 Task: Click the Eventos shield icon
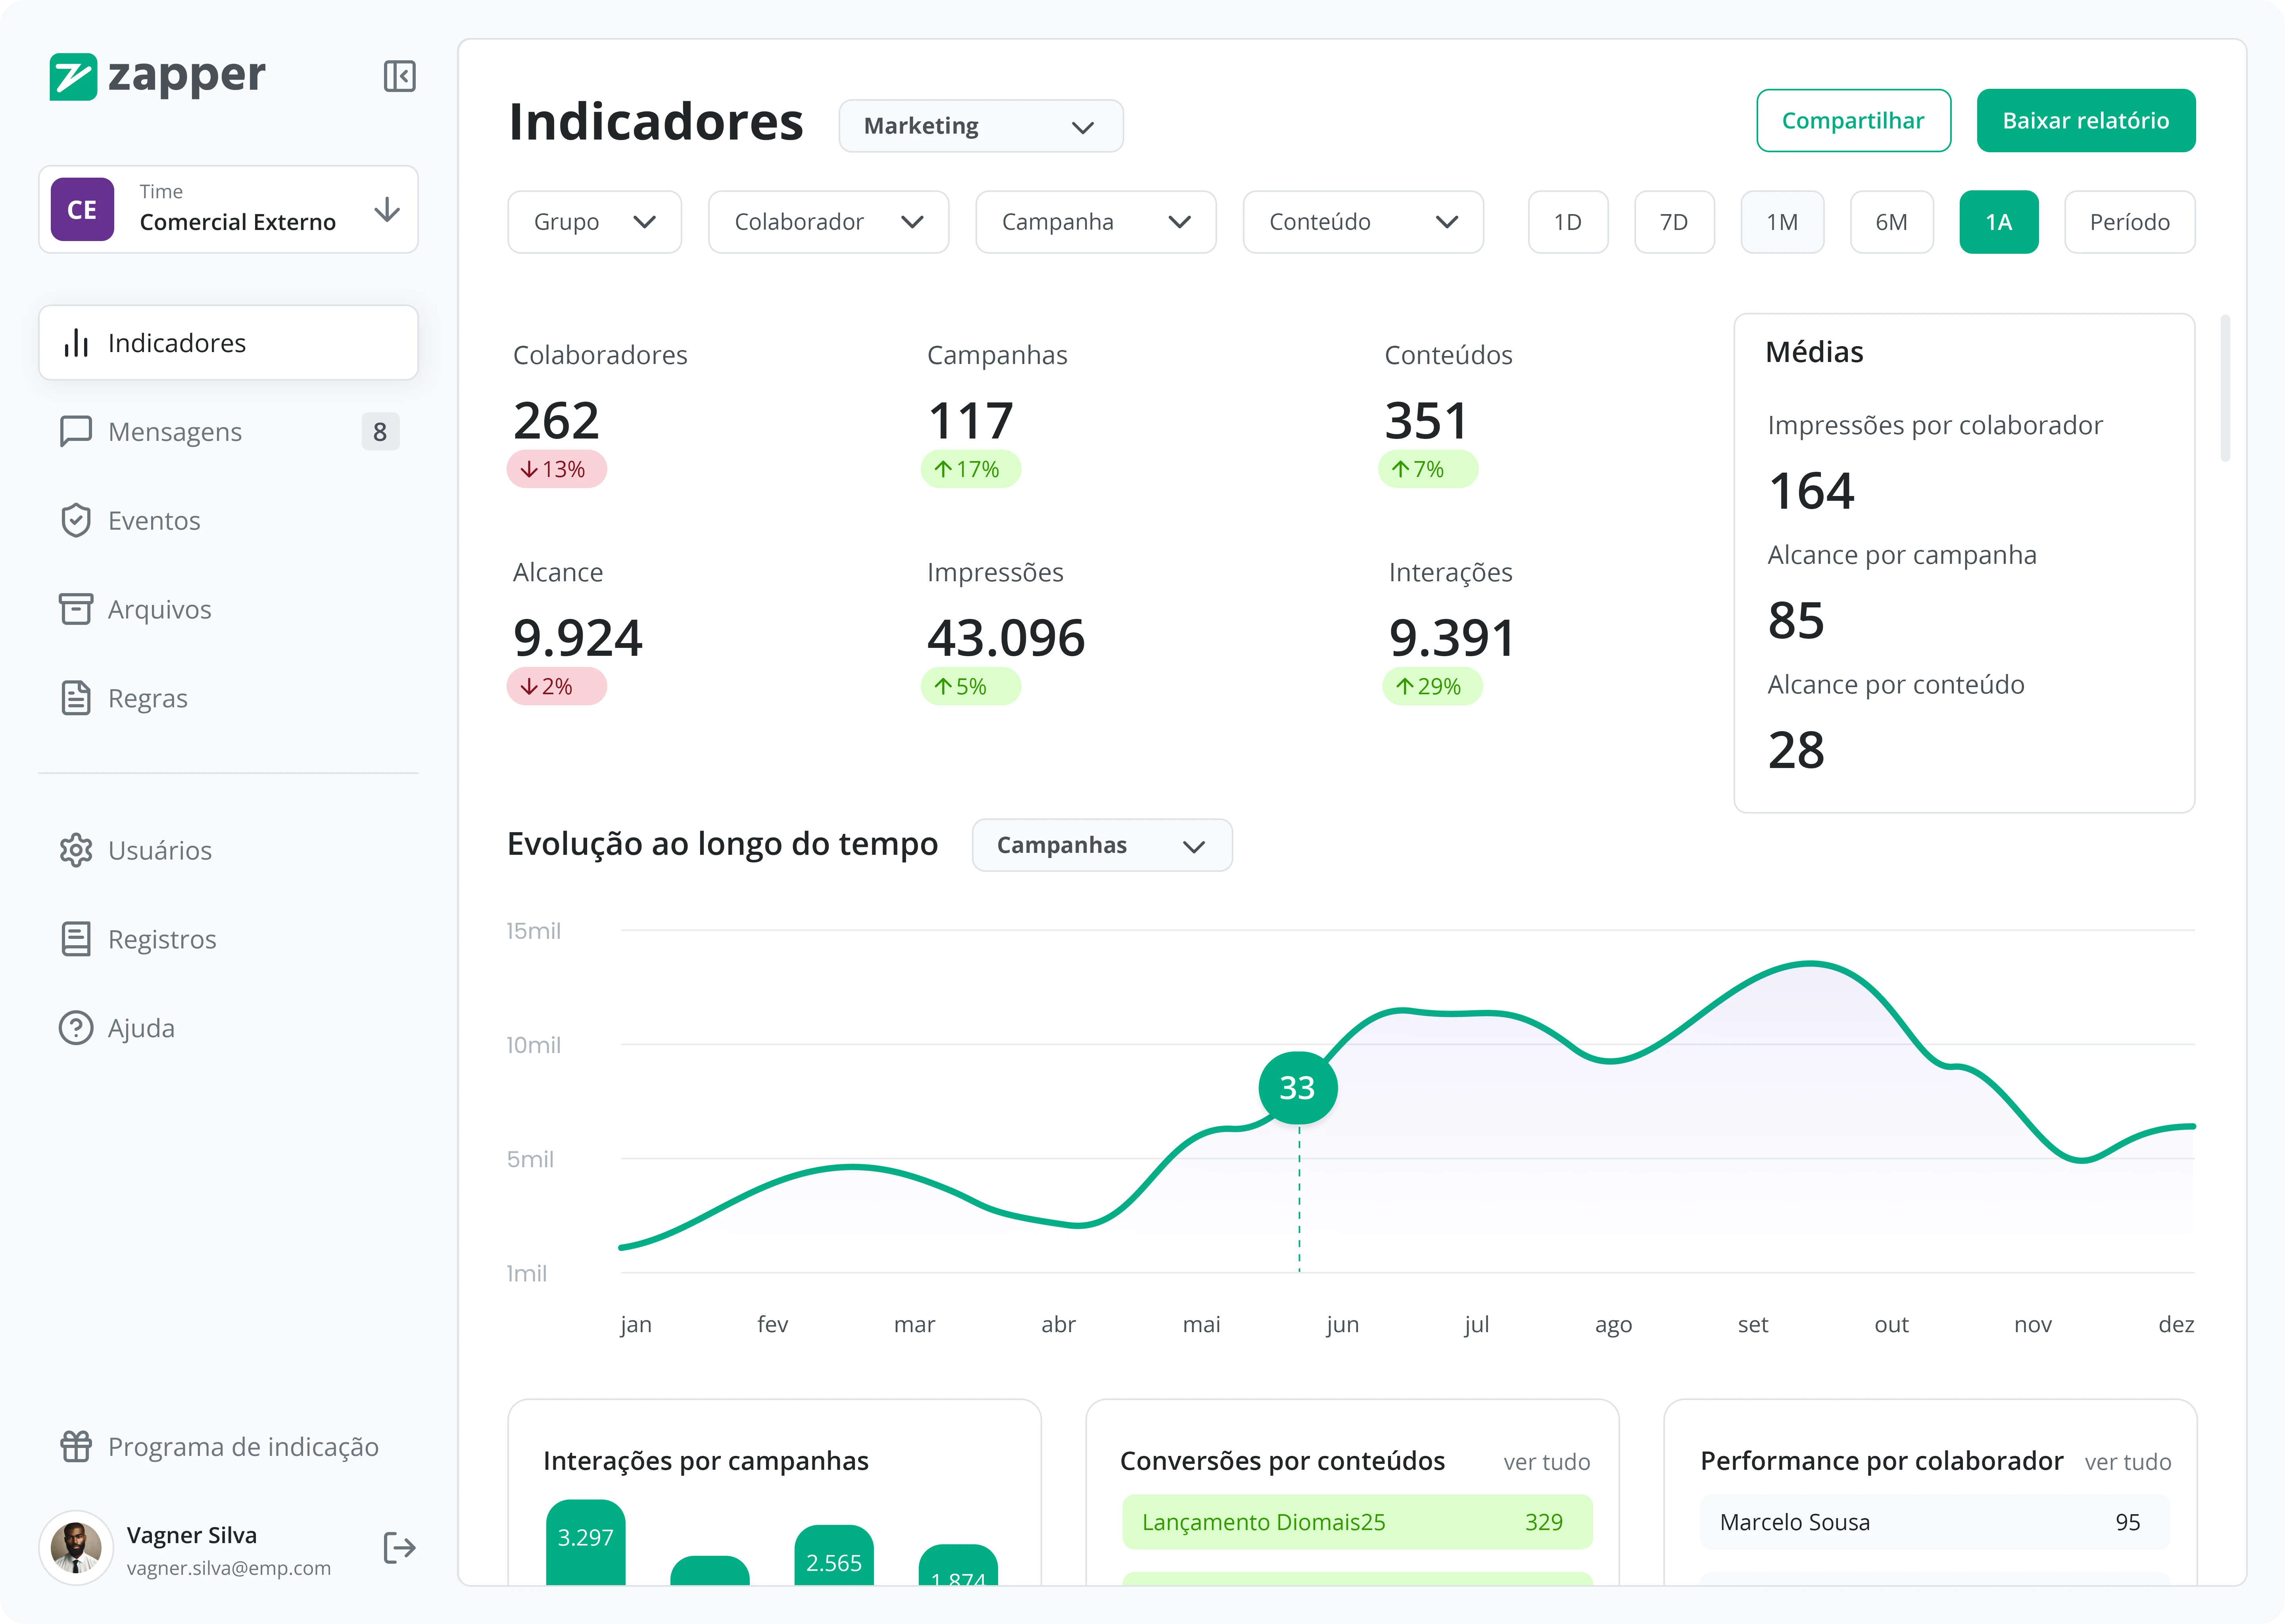pos(76,520)
